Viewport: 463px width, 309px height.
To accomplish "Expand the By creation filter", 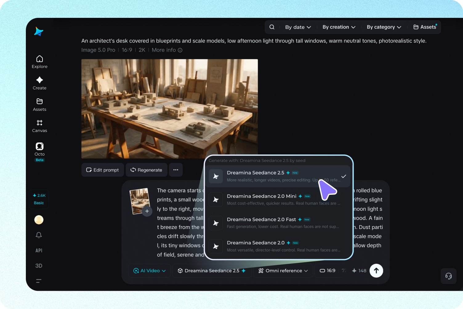I will [x=339, y=27].
